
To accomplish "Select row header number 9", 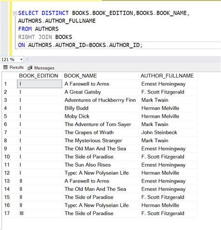I will tap(9, 149).
